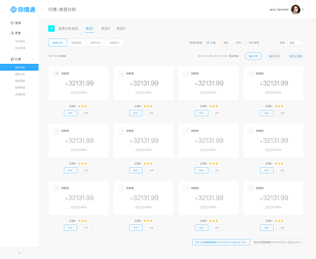Click the 商情通 logo icon
Viewport: 316px width, 259px height.
point(13,10)
